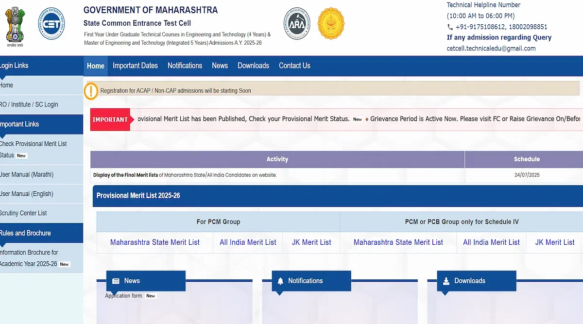
Task: Click the GOVERNMENT OF MAHARASHTRA heading
Action: point(151,10)
